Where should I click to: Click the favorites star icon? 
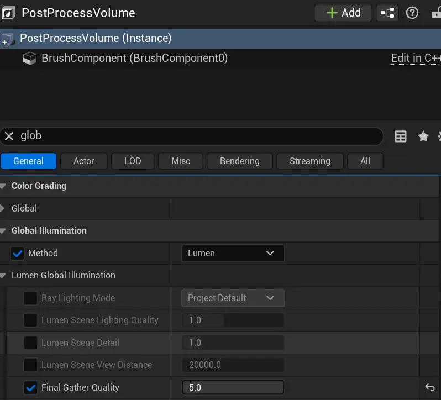[423, 136]
